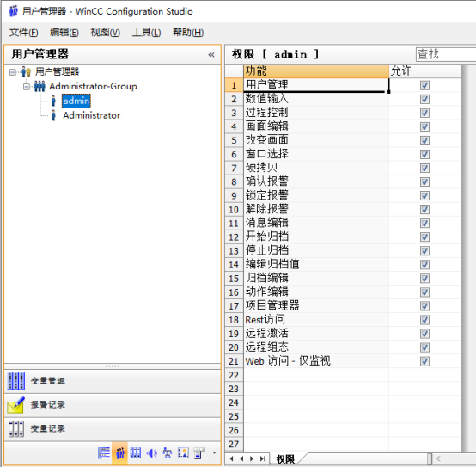
Task: Switch to 报警记录 navigation button
Action: [113, 405]
